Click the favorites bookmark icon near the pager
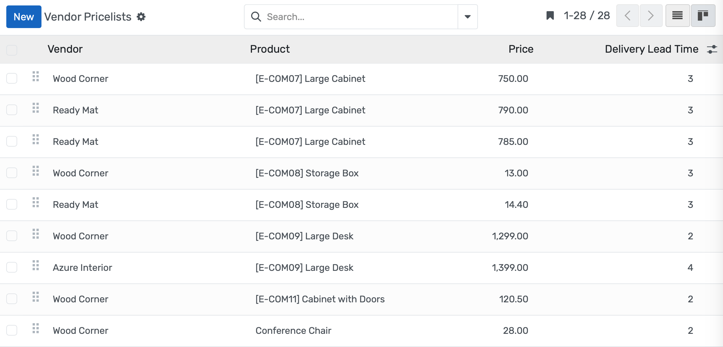 click(x=550, y=16)
